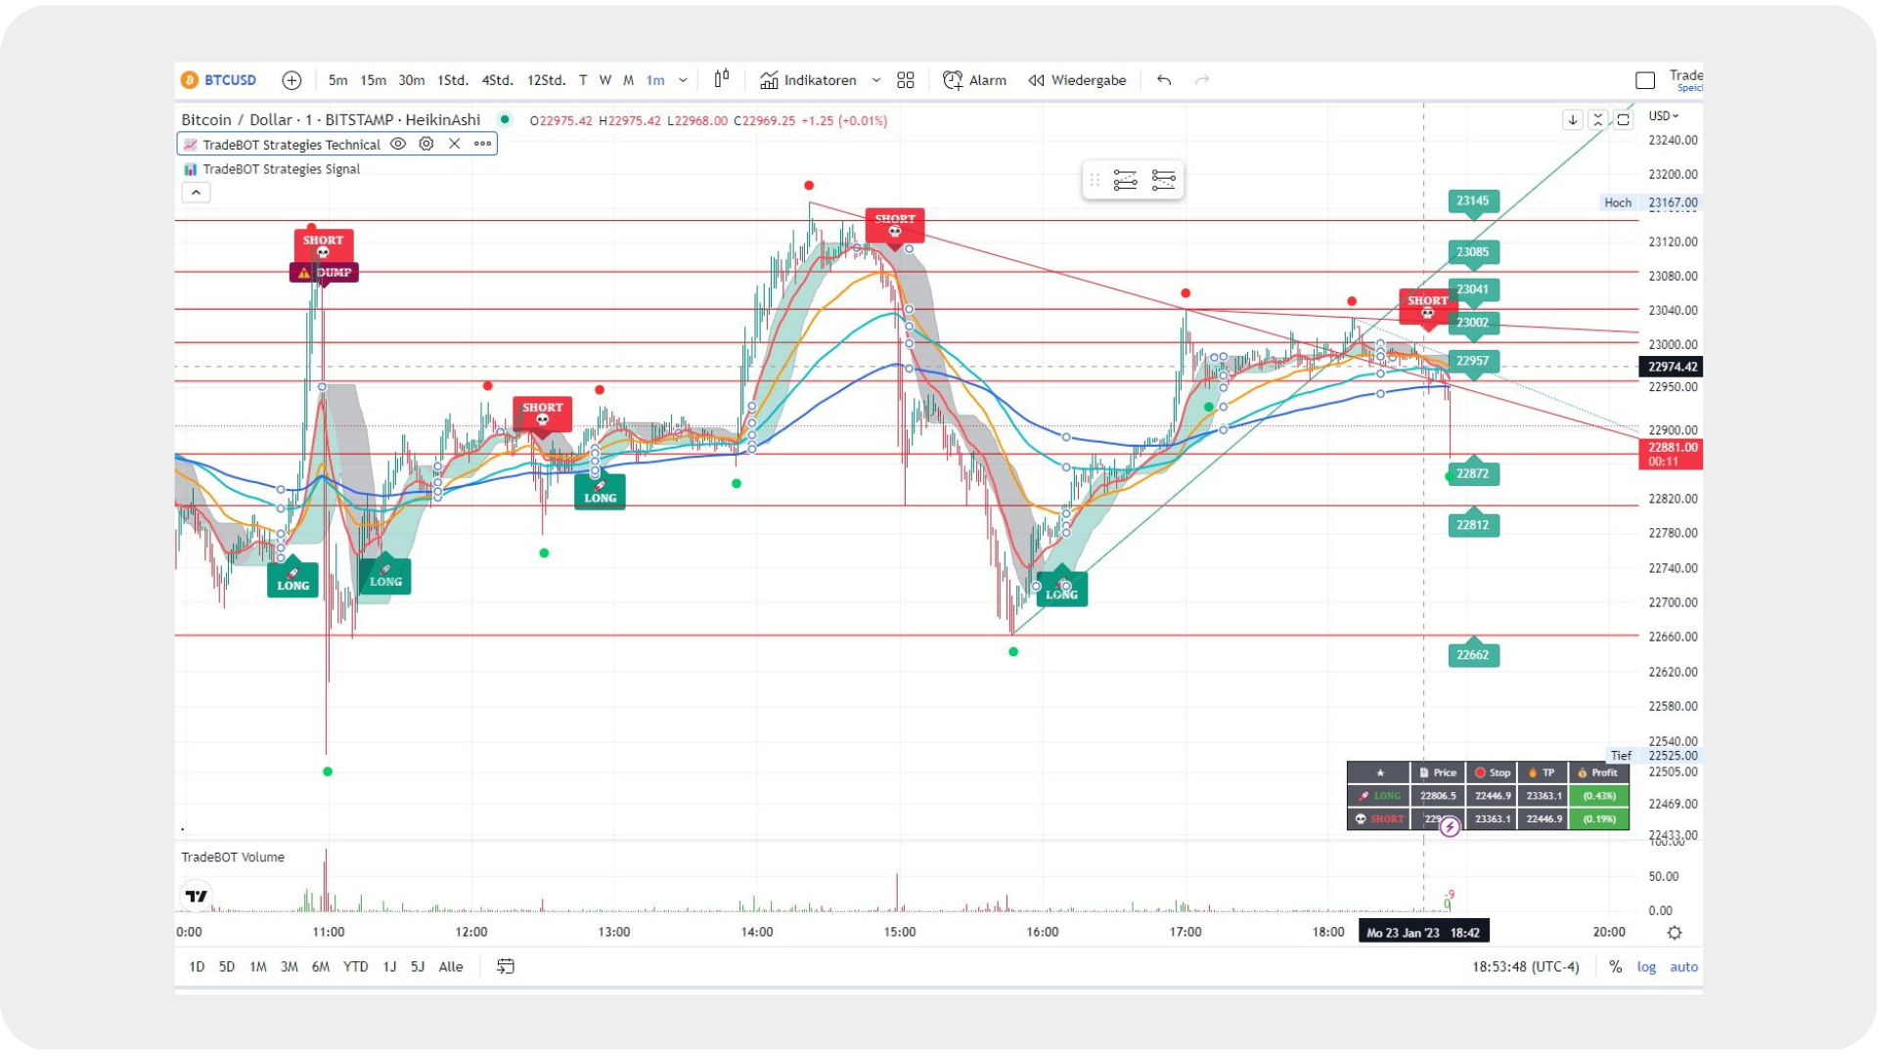Open the chart settings gear near the timeline
Screen dimensions: 1878x1056
(1675, 933)
